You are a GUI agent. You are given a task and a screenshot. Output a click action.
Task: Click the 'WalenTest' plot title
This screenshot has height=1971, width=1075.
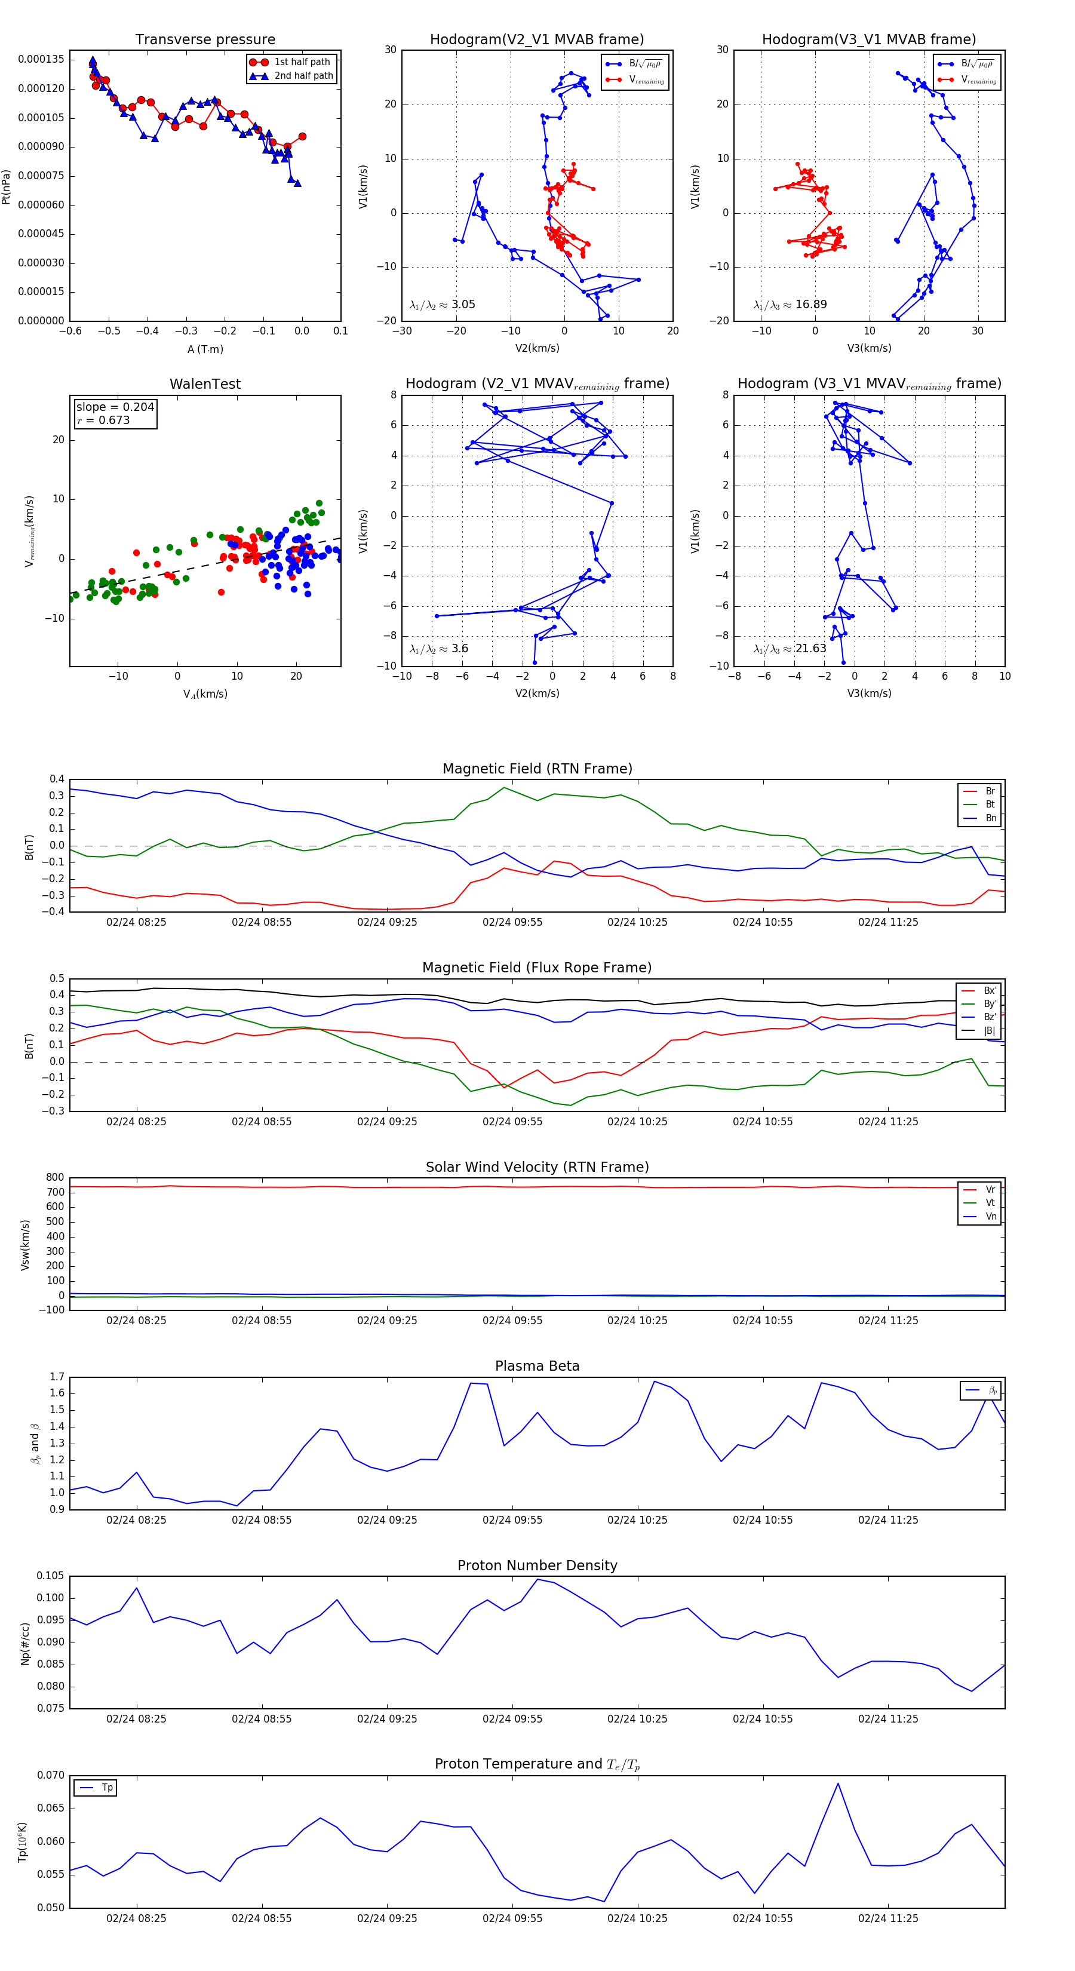click(x=205, y=384)
